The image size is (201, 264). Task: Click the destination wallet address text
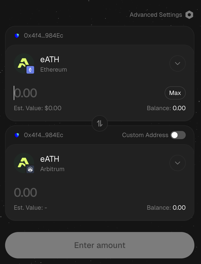point(44,135)
